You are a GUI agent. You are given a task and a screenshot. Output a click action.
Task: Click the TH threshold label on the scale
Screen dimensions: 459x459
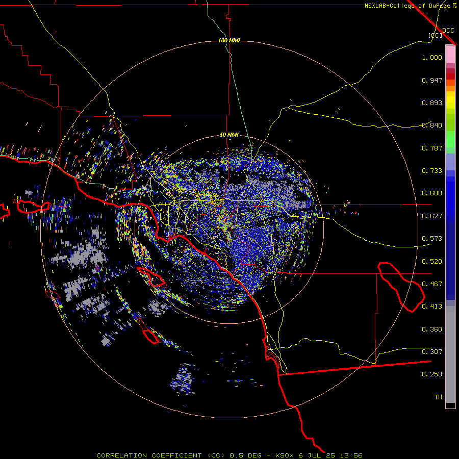[438, 397]
